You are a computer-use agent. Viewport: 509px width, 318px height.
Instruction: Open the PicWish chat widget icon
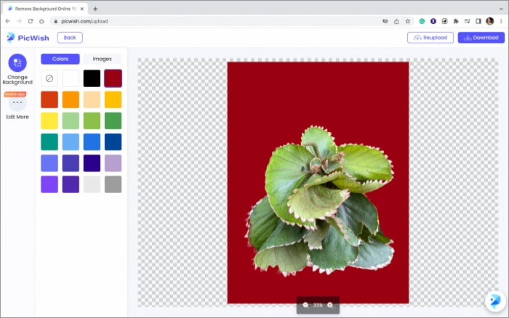(x=494, y=302)
